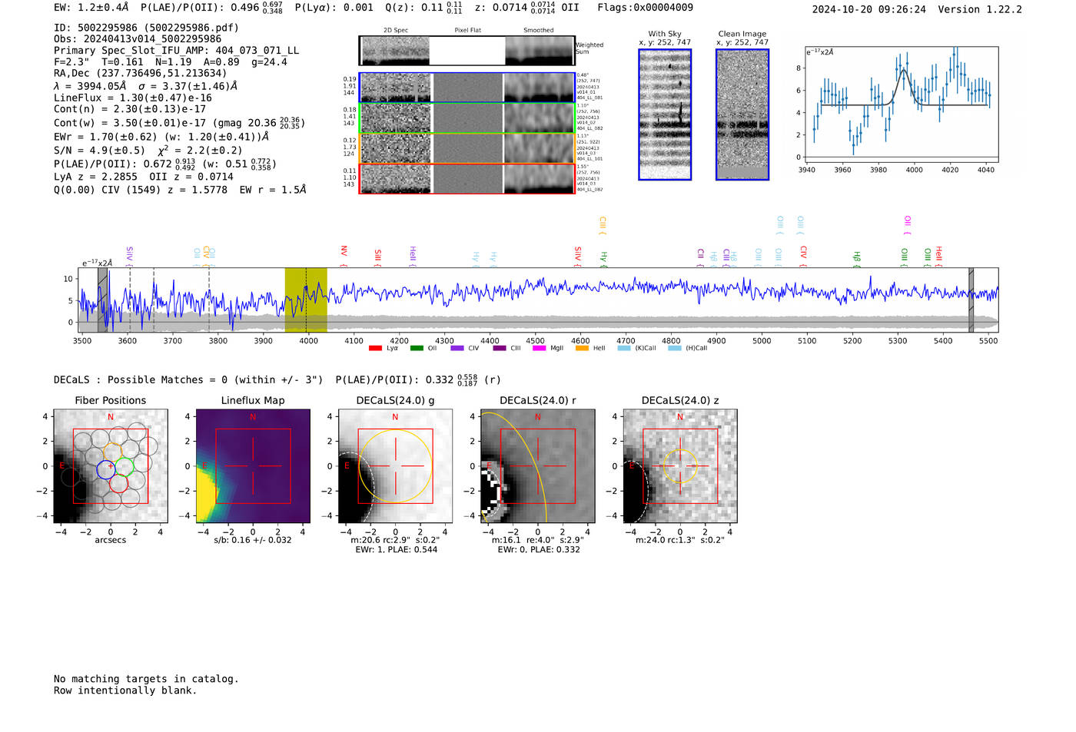The image size is (1076, 732).
Task: Click the (K)CaII legend swatch
Action: tap(624, 348)
